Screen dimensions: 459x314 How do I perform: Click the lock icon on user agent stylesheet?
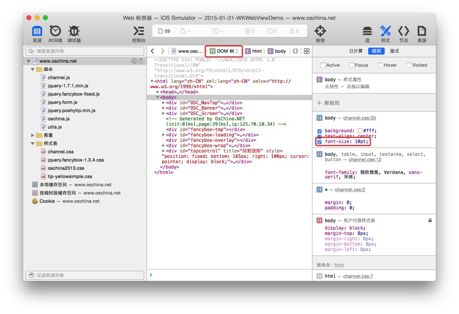click(x=430, y=220)
